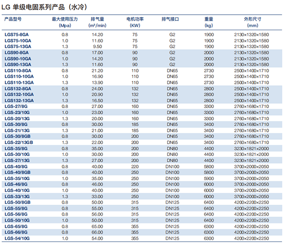The height and width of the screenshot is (246, 284).
Task: Click the 9.50 air displacement value
Action: coord(98,46)
